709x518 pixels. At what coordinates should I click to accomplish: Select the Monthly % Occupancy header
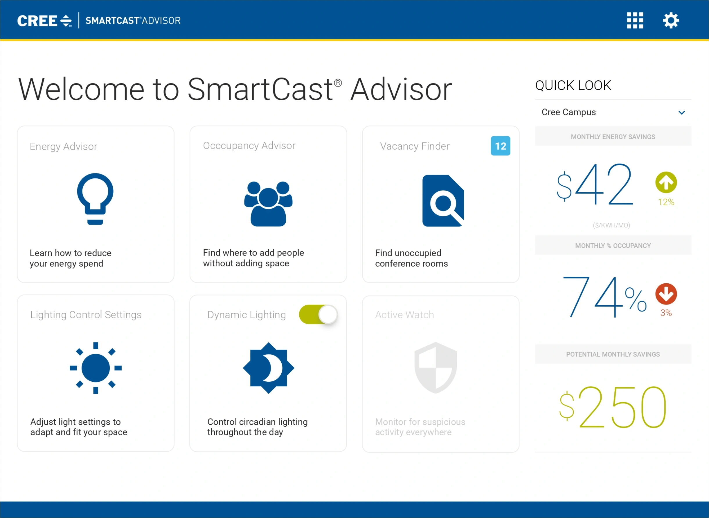[x=613, y=246]
